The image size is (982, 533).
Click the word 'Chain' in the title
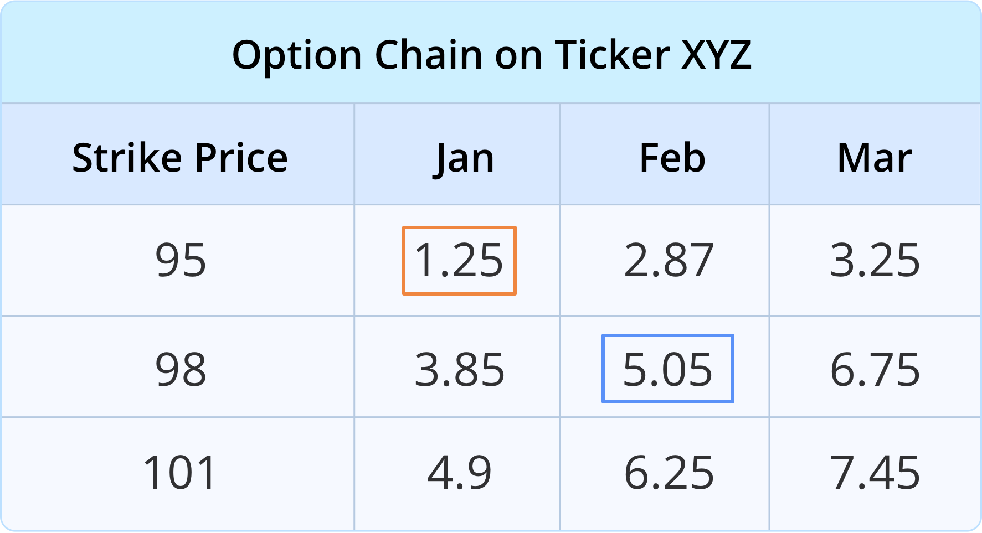(428, 55)
